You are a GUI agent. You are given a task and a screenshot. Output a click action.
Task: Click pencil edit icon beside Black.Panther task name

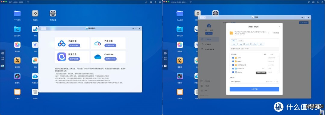click(268, 33)
